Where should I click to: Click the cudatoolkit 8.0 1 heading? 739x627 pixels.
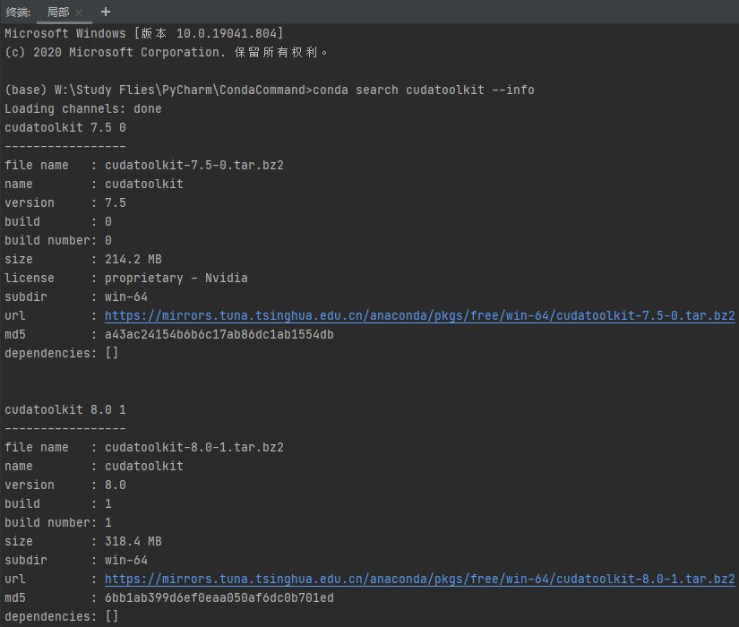point(64,409)
